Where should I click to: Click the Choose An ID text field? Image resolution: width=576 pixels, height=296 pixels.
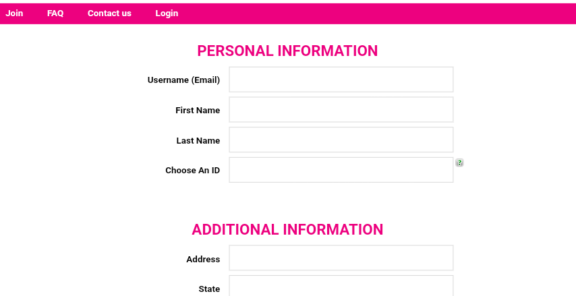[x=341, y=170]
